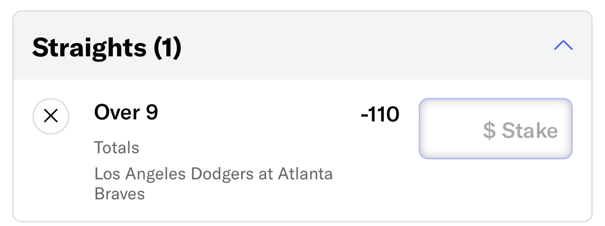Click the Stake placeholder text
Viewport: 605px width, 226px height.
(x=530, y=131)
